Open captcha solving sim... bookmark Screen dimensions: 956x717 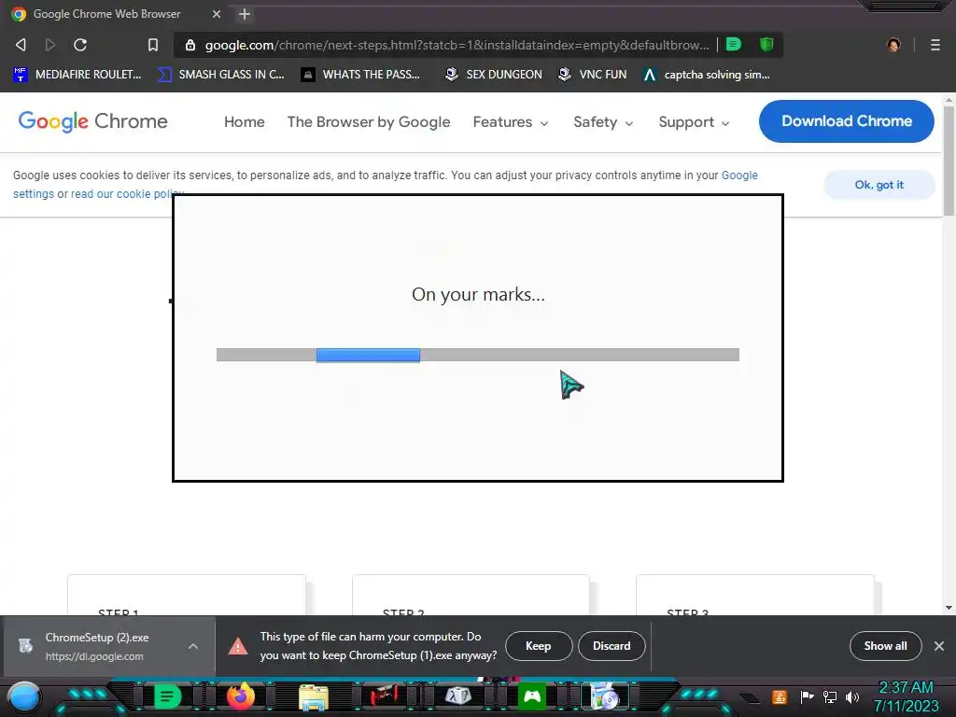tap(707, 75)
